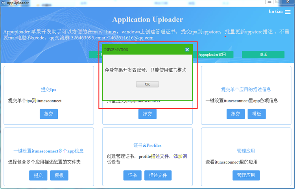Click the lin tian account name
The height and width of the screenshot is (189, 295).
276,11
